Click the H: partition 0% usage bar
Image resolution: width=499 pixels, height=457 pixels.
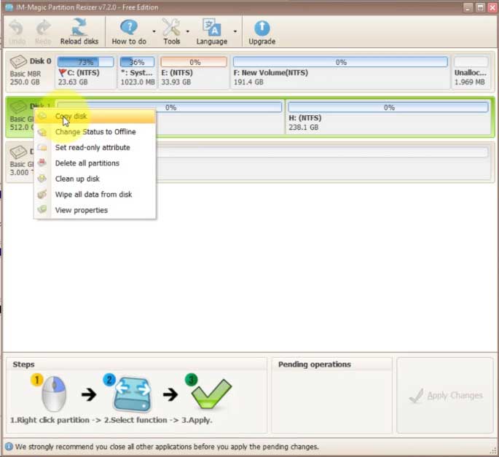pyautogui.click(x=388, y=107)
